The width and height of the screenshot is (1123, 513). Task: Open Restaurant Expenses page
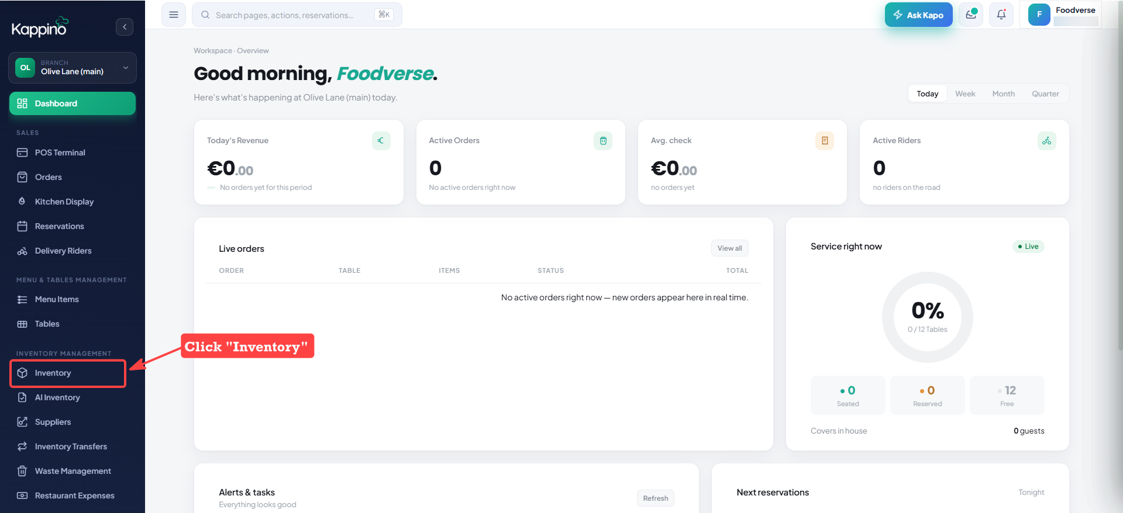pos(73,495)
